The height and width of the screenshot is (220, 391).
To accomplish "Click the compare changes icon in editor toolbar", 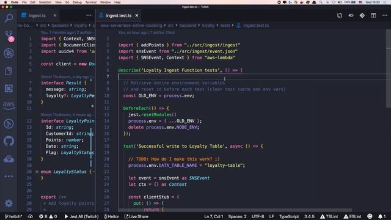I will [340, 15].
